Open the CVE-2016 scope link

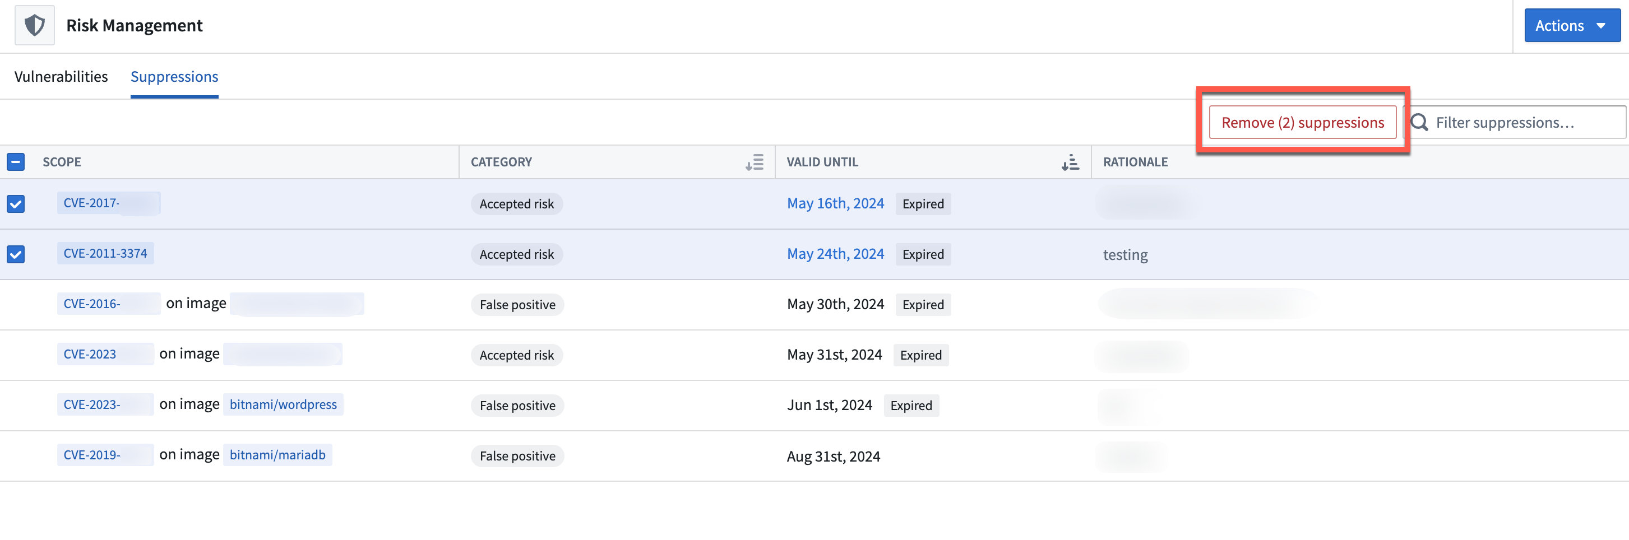(108, 304)
